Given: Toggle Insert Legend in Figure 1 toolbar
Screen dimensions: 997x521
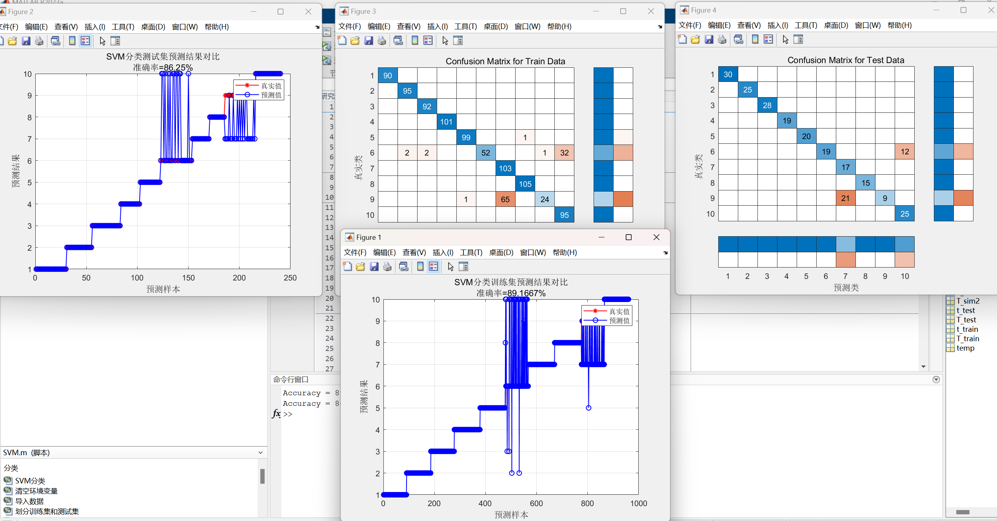Looking at the screenshot, I should (434, 267).
